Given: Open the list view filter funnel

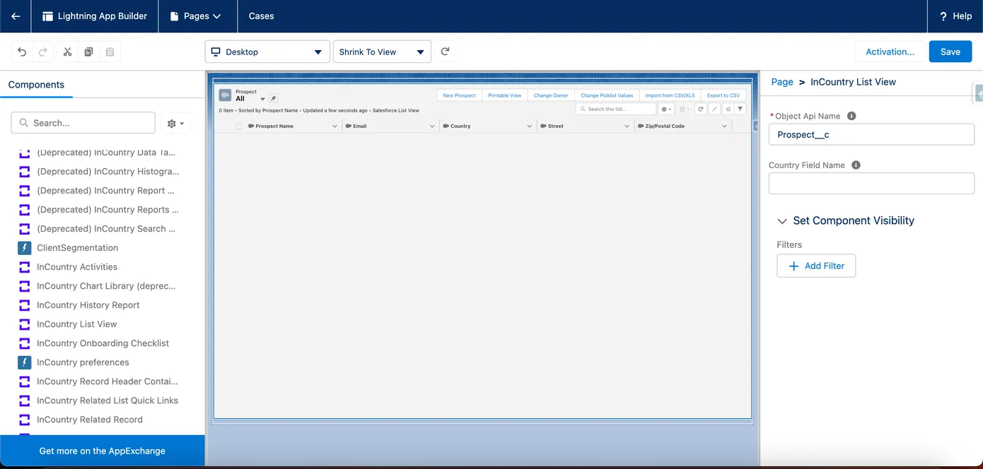Looking at the screenshot, I should (x=740, y=109).
